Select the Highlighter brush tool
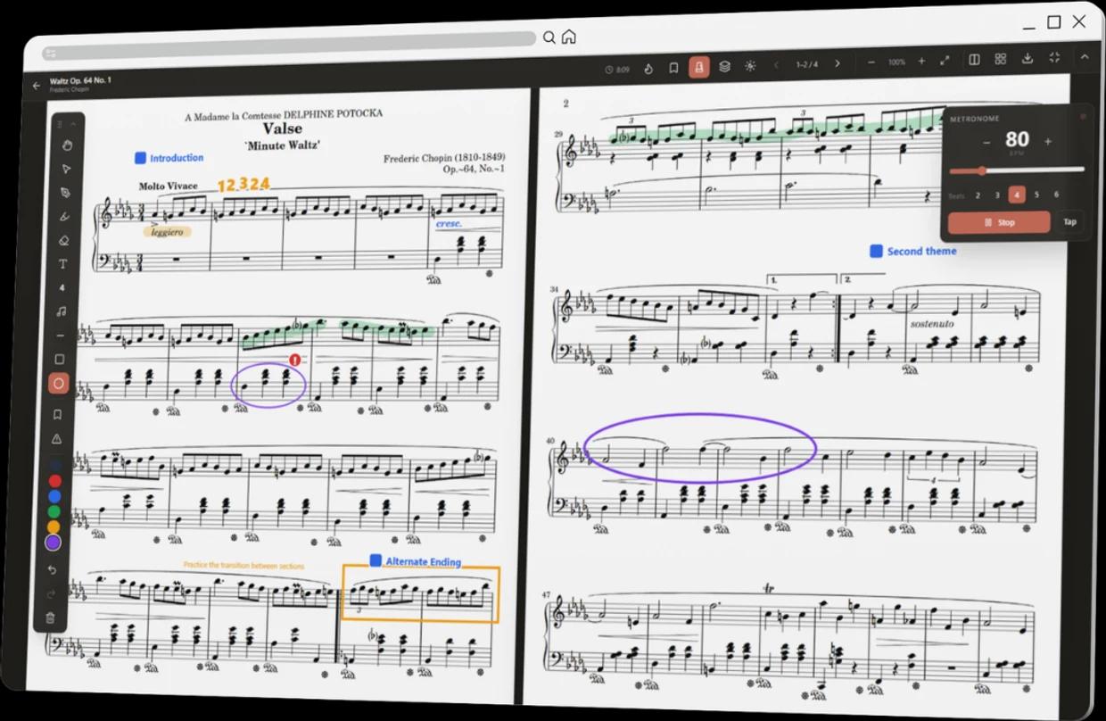This screenshot has height=721, width=1106. pyautogui.click(x=64, y=217)
